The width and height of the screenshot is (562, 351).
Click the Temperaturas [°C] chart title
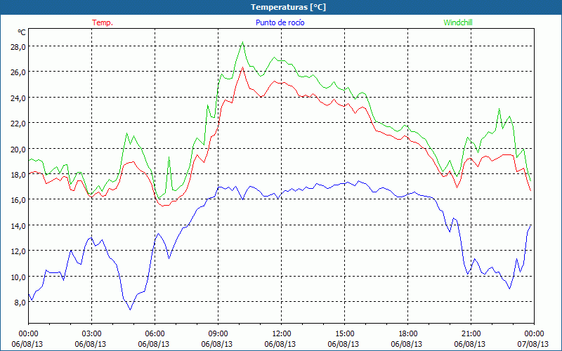(289, 7)
